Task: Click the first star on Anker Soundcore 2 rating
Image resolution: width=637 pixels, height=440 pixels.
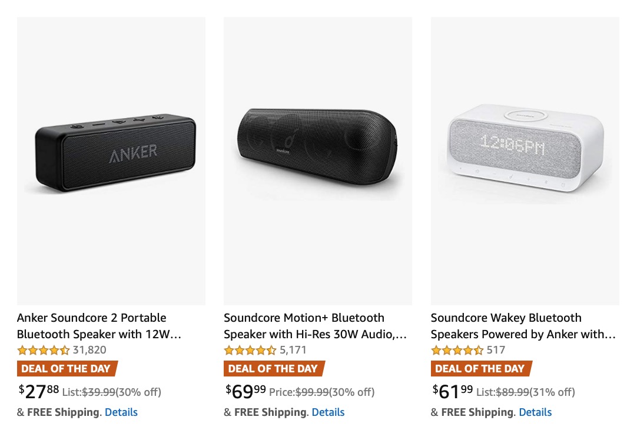Action: click(22, 349)
